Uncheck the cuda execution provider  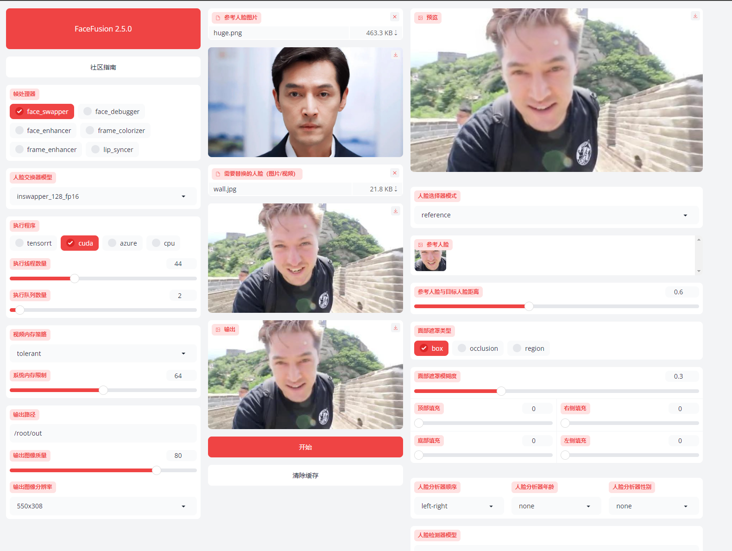80,243
